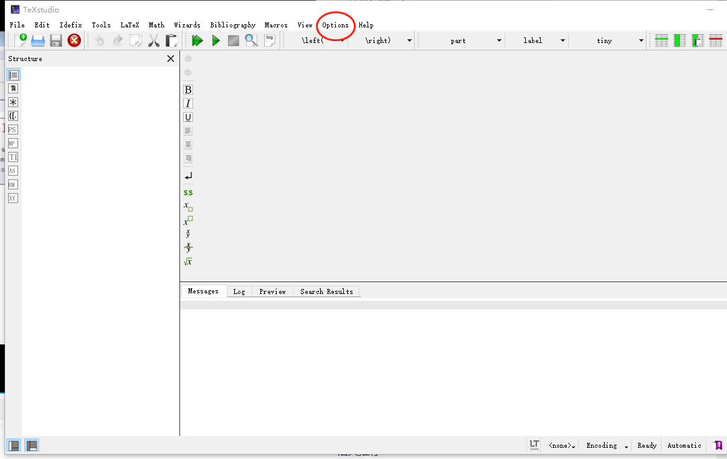
Task: Switch to the Search Results tab
Action: [x=326, y=291]
